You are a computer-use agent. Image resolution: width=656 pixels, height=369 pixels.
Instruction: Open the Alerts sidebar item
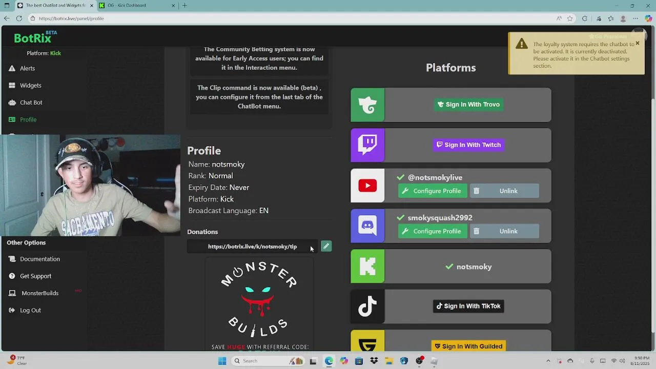27,68
